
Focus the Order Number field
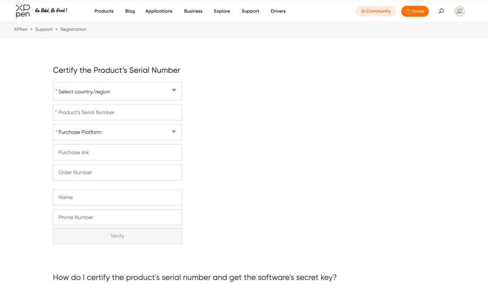[x=117, y=172]
